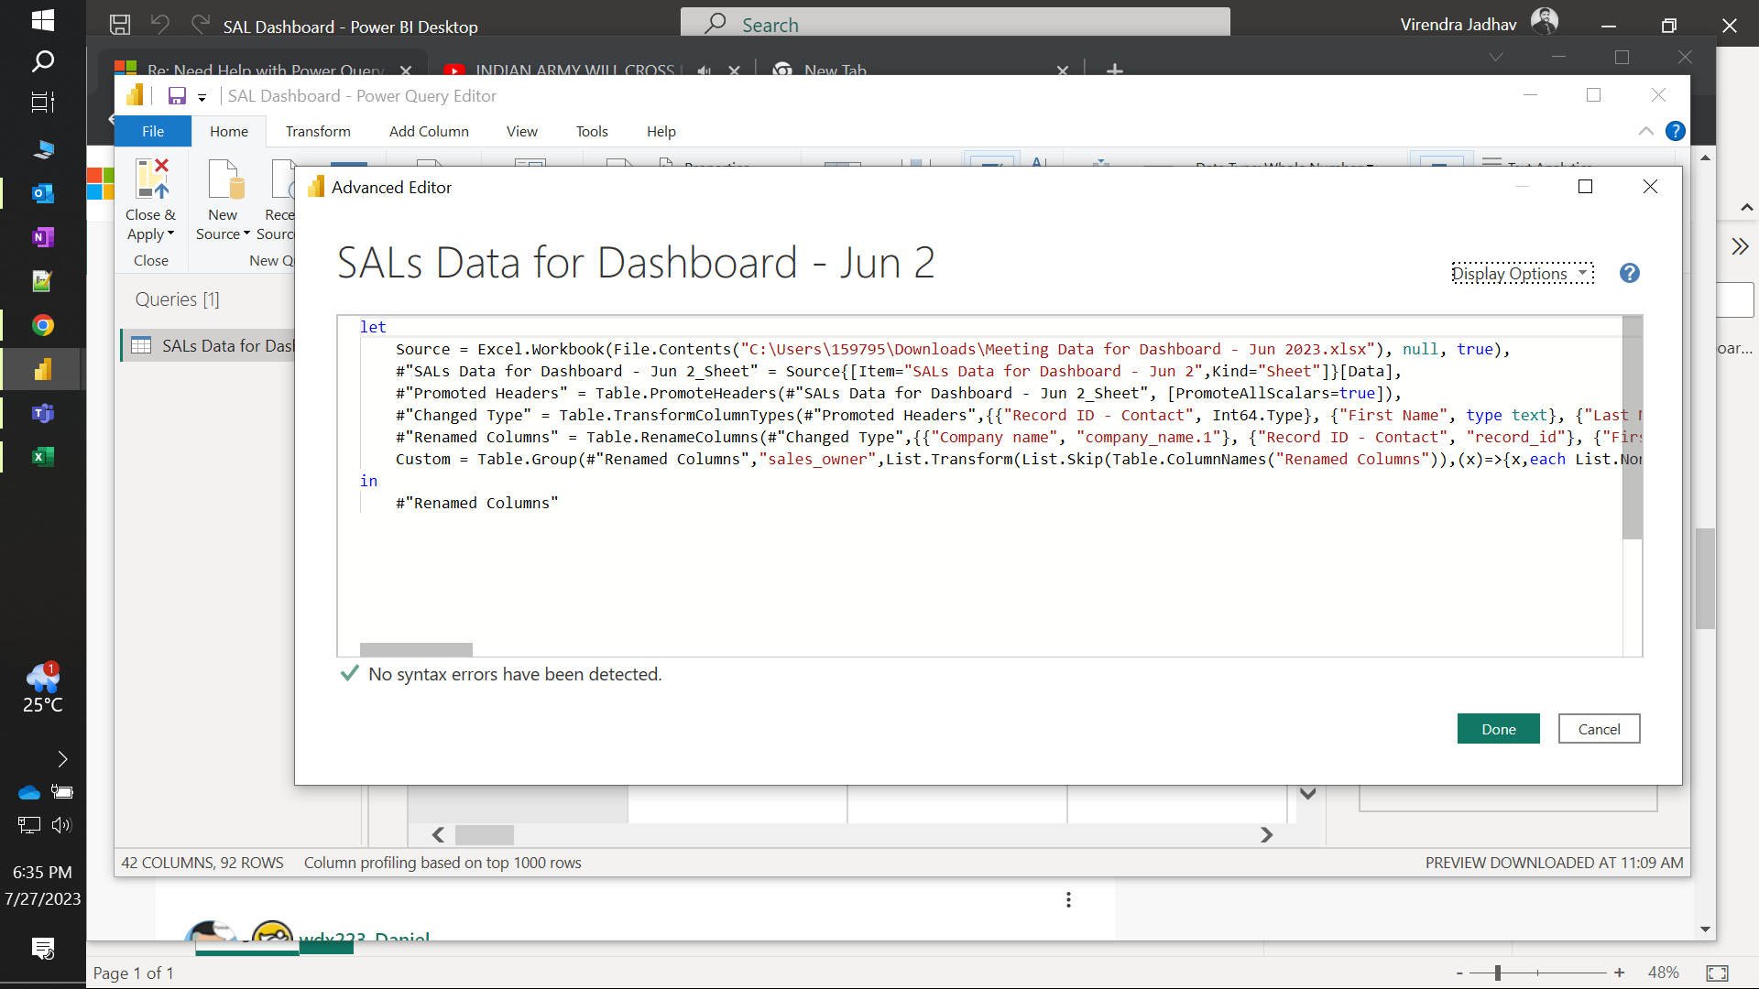Open Outlook from the taskbar
Screen dimensions: 1759x989
click(x=42, y=193)
